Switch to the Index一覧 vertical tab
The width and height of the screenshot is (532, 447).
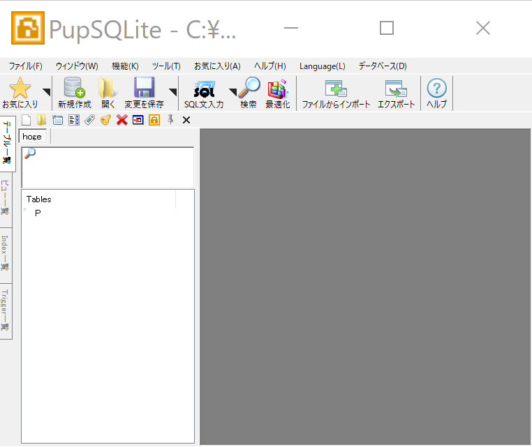6,255
